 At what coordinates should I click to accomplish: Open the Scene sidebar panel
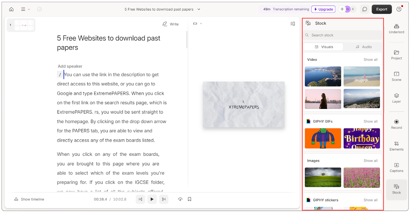396,76
